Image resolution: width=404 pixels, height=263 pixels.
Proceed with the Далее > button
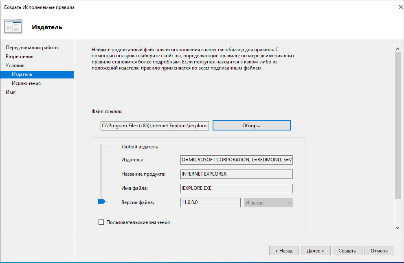click(x=316, y=251)
